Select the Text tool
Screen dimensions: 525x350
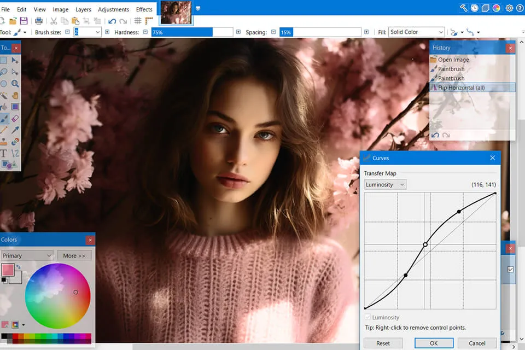4,153
